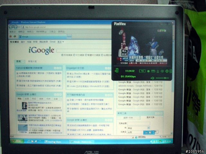This screenshot has width=206, height=154.
Task: Select 台灣 tab in Google 新聞 gadget
Action: (x=27, y=99)
